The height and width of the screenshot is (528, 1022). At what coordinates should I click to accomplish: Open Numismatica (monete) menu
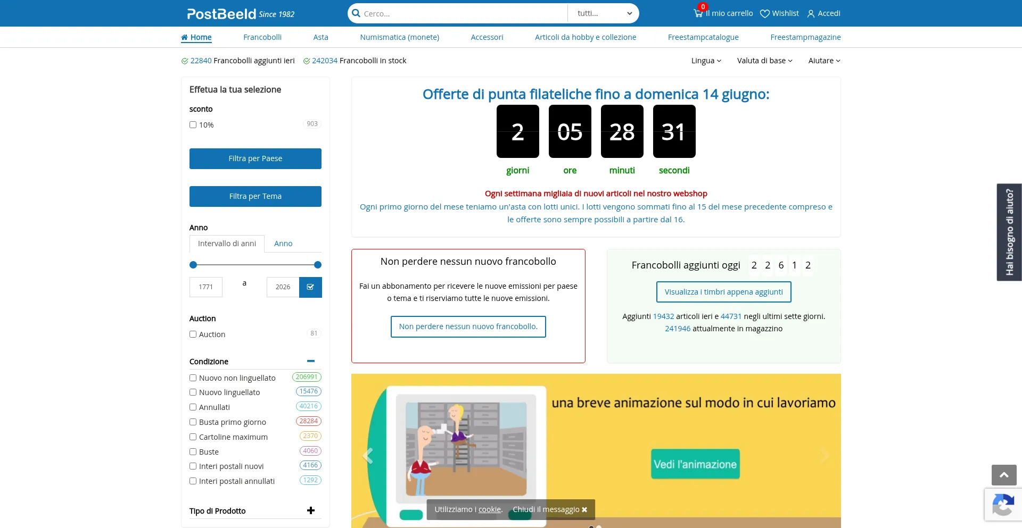click(x=399, y=37)
